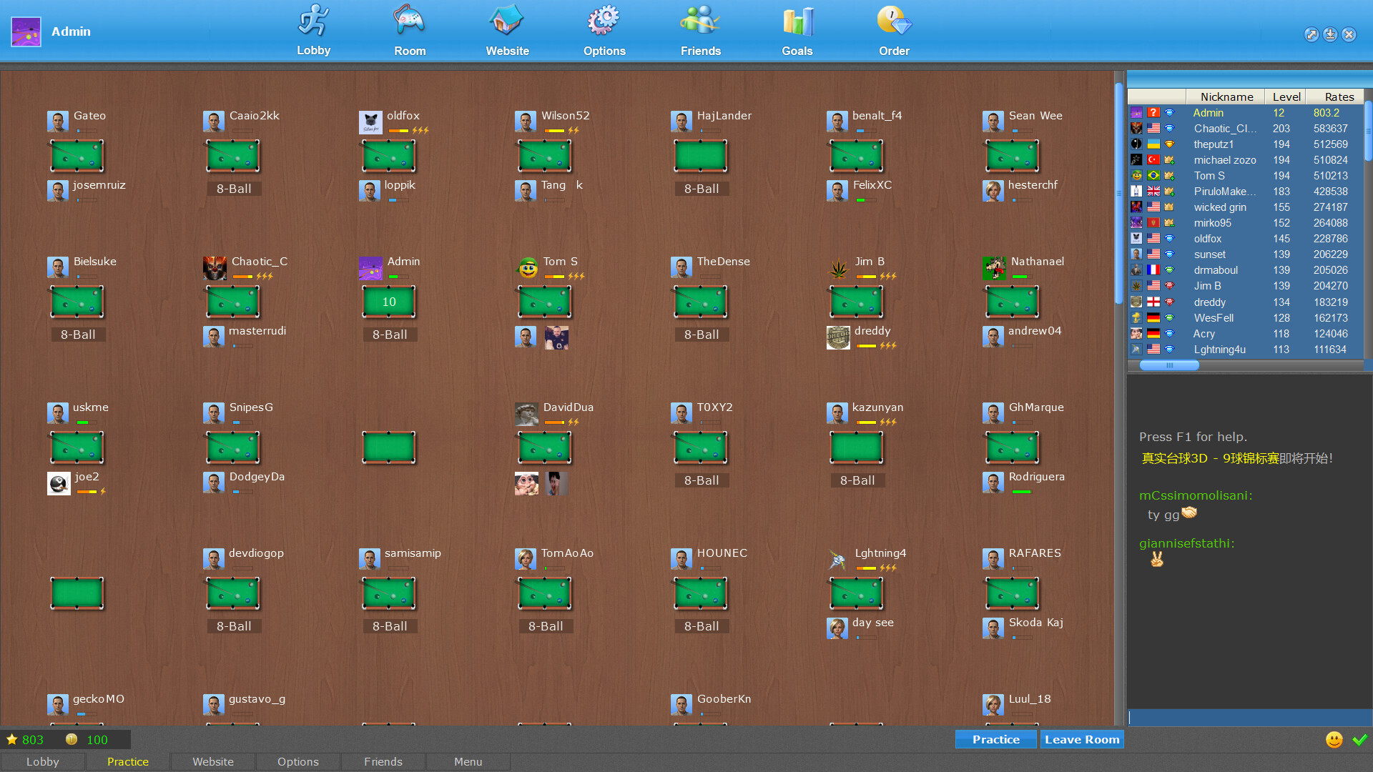The height and width of the screenshot is (772, 1373).
Task: Select WesFell in the player list
Action: pos(1246,318)
